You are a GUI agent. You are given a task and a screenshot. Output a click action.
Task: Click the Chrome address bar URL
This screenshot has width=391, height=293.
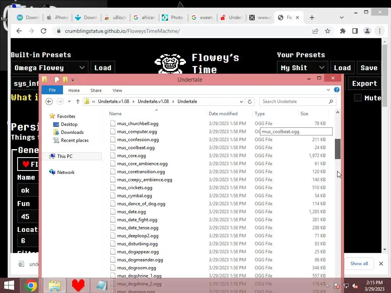[x=122, y=31]
